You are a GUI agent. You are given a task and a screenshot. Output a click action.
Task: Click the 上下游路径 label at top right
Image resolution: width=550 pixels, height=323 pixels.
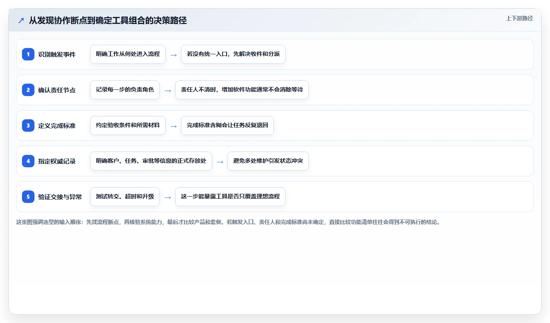[519, 18]
